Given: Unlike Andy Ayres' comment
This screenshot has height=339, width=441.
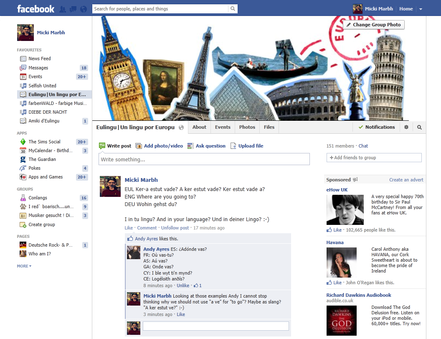Looking at the screenshot, I should [183, 285].
